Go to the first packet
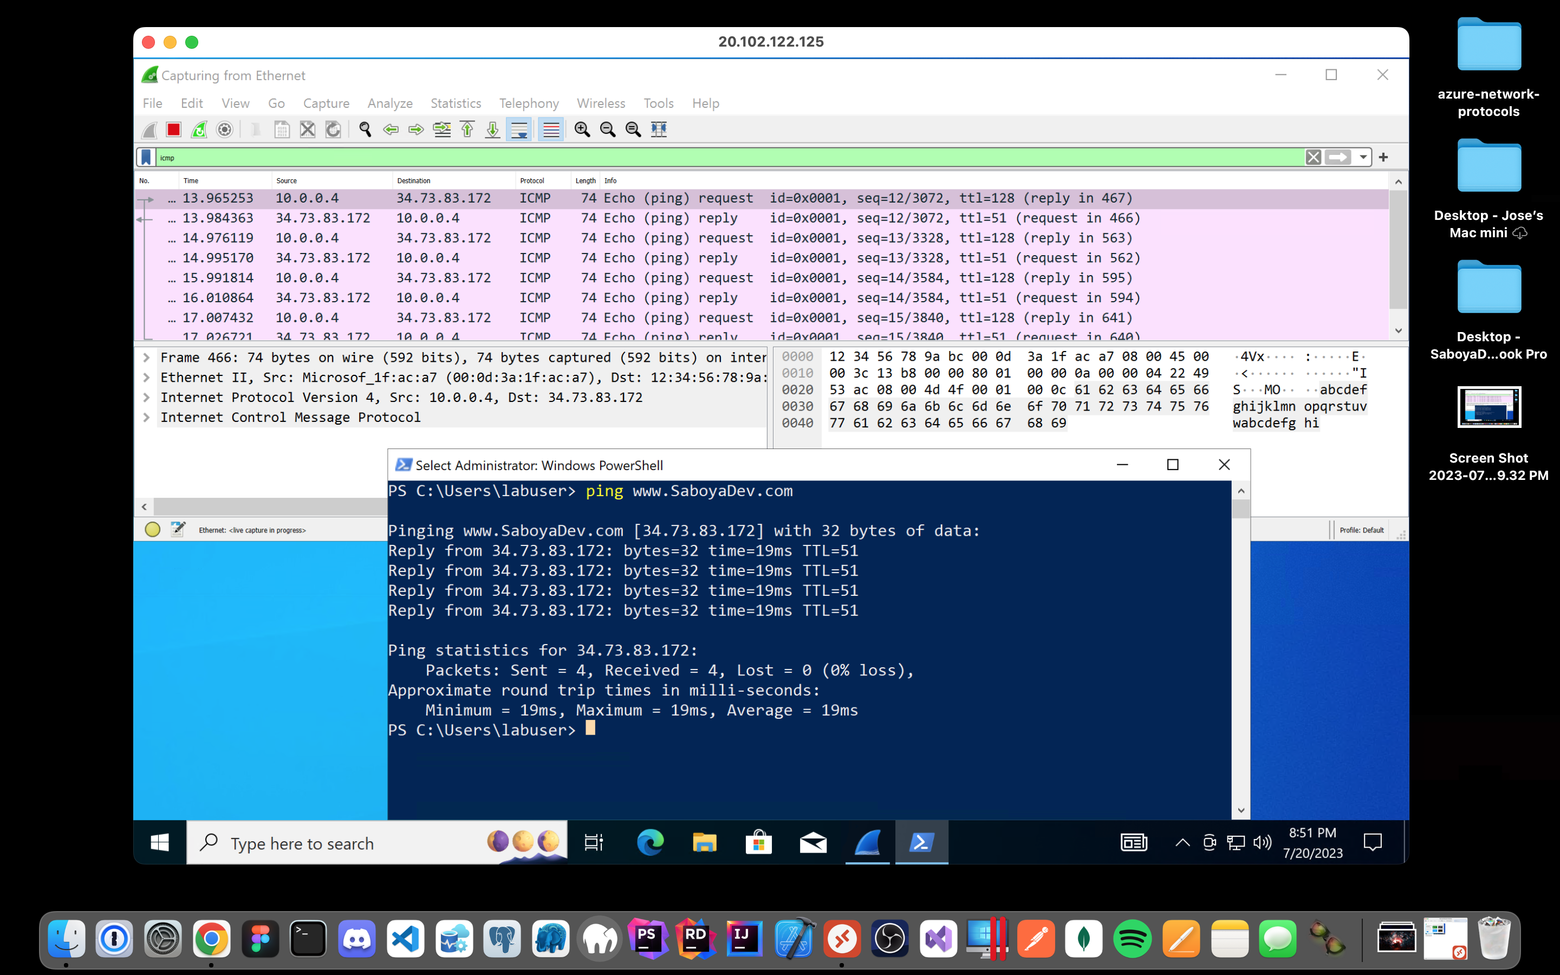1560x975 pixels. point(467,129)
